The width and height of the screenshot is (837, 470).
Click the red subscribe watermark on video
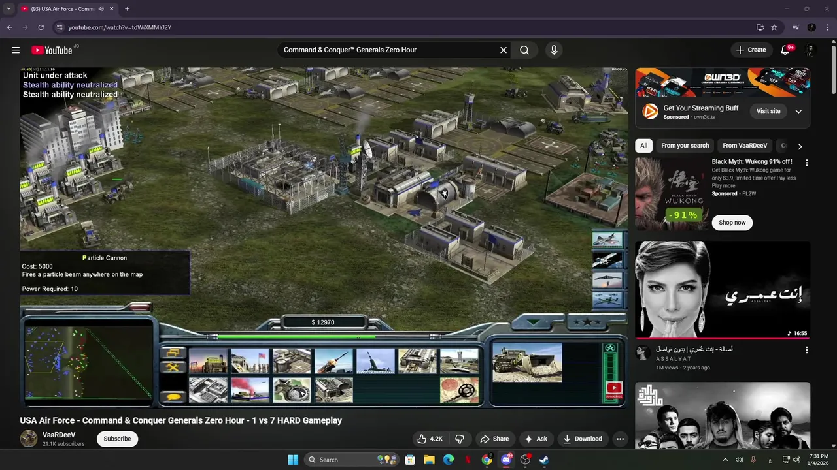pyautogui.click(x=614, y=390)
